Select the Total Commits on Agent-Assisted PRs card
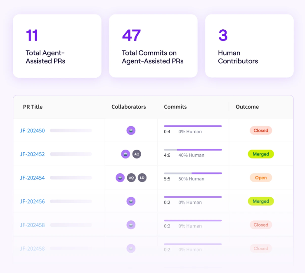 tap(153, 46)
